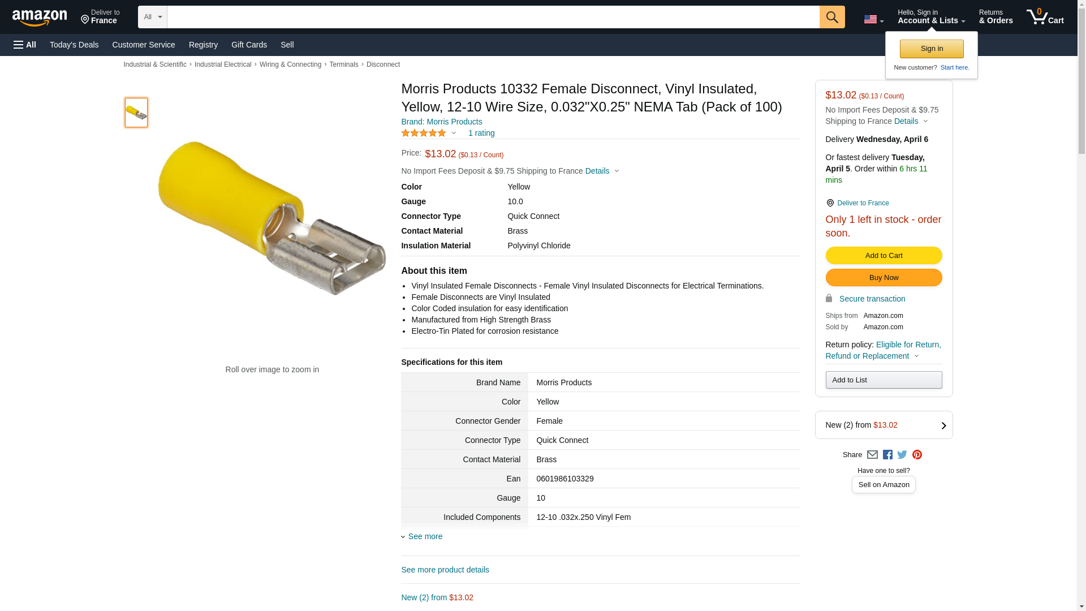
Task: Click the Add to Cart button
Action: tap(883, 256)
